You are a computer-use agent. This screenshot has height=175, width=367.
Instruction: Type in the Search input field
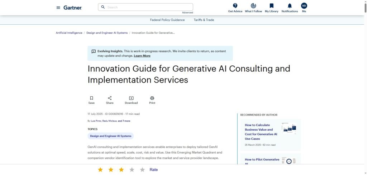click(x=149, y=7)
